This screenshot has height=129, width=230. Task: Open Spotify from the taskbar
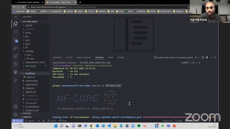pos(139,126)
